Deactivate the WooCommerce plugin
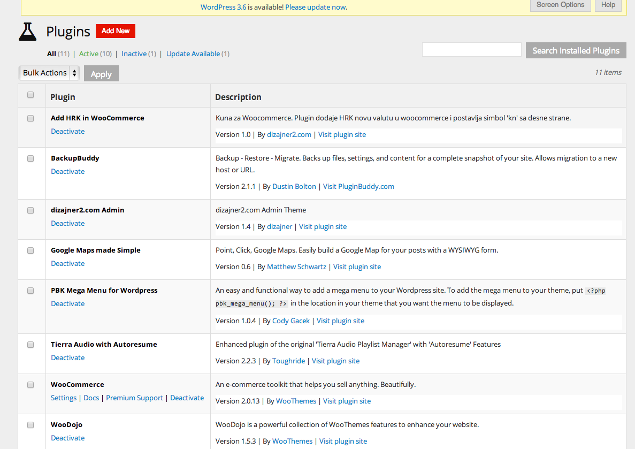 187,398
